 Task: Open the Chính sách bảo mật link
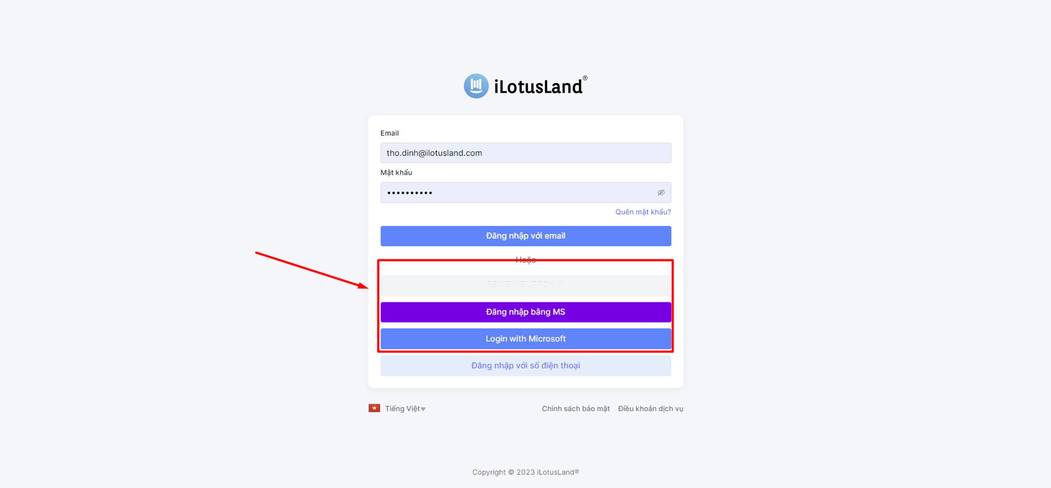pos(575,409)
